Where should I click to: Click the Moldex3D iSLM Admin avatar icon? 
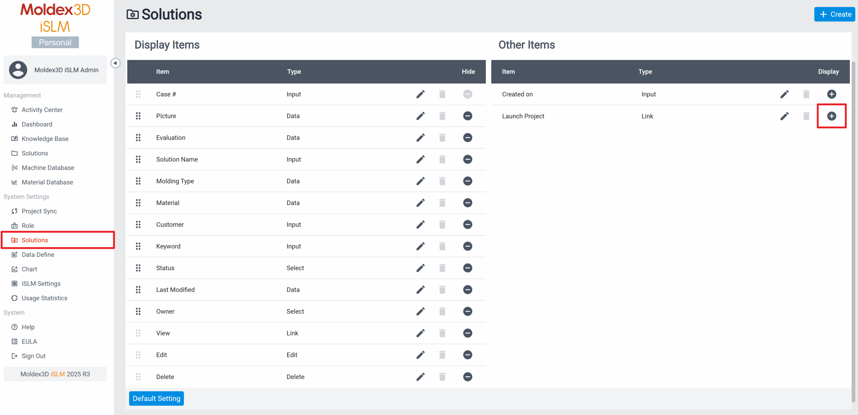click(x=18, y=70)
